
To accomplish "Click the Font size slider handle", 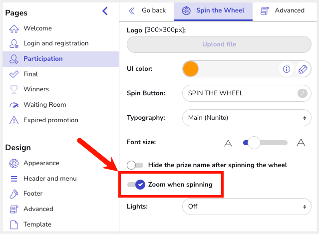I will point(254,143).
